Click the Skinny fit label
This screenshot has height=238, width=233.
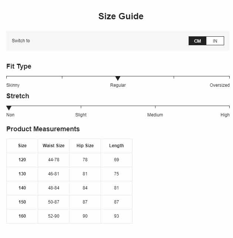coord(13,85)
